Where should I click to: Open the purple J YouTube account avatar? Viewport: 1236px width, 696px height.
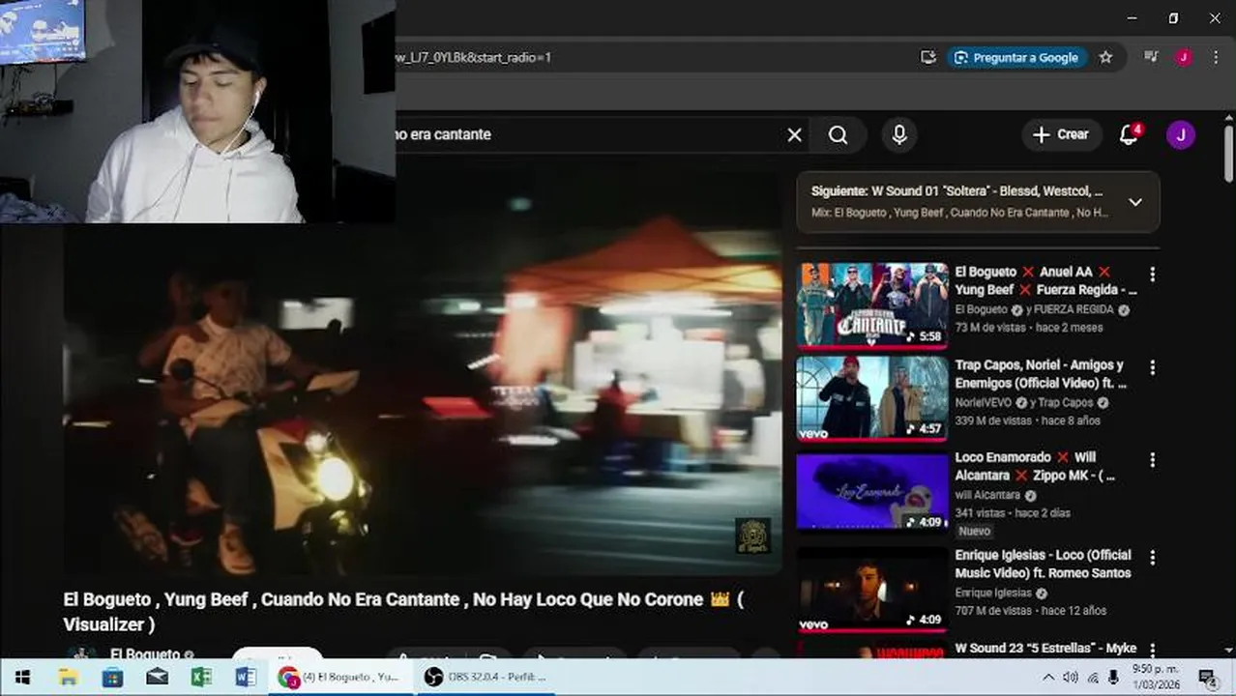pyautogui.click(x=1180, y=134)
